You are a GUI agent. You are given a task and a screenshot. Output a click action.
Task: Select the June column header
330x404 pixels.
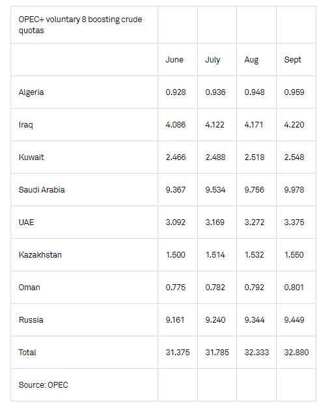174,59
